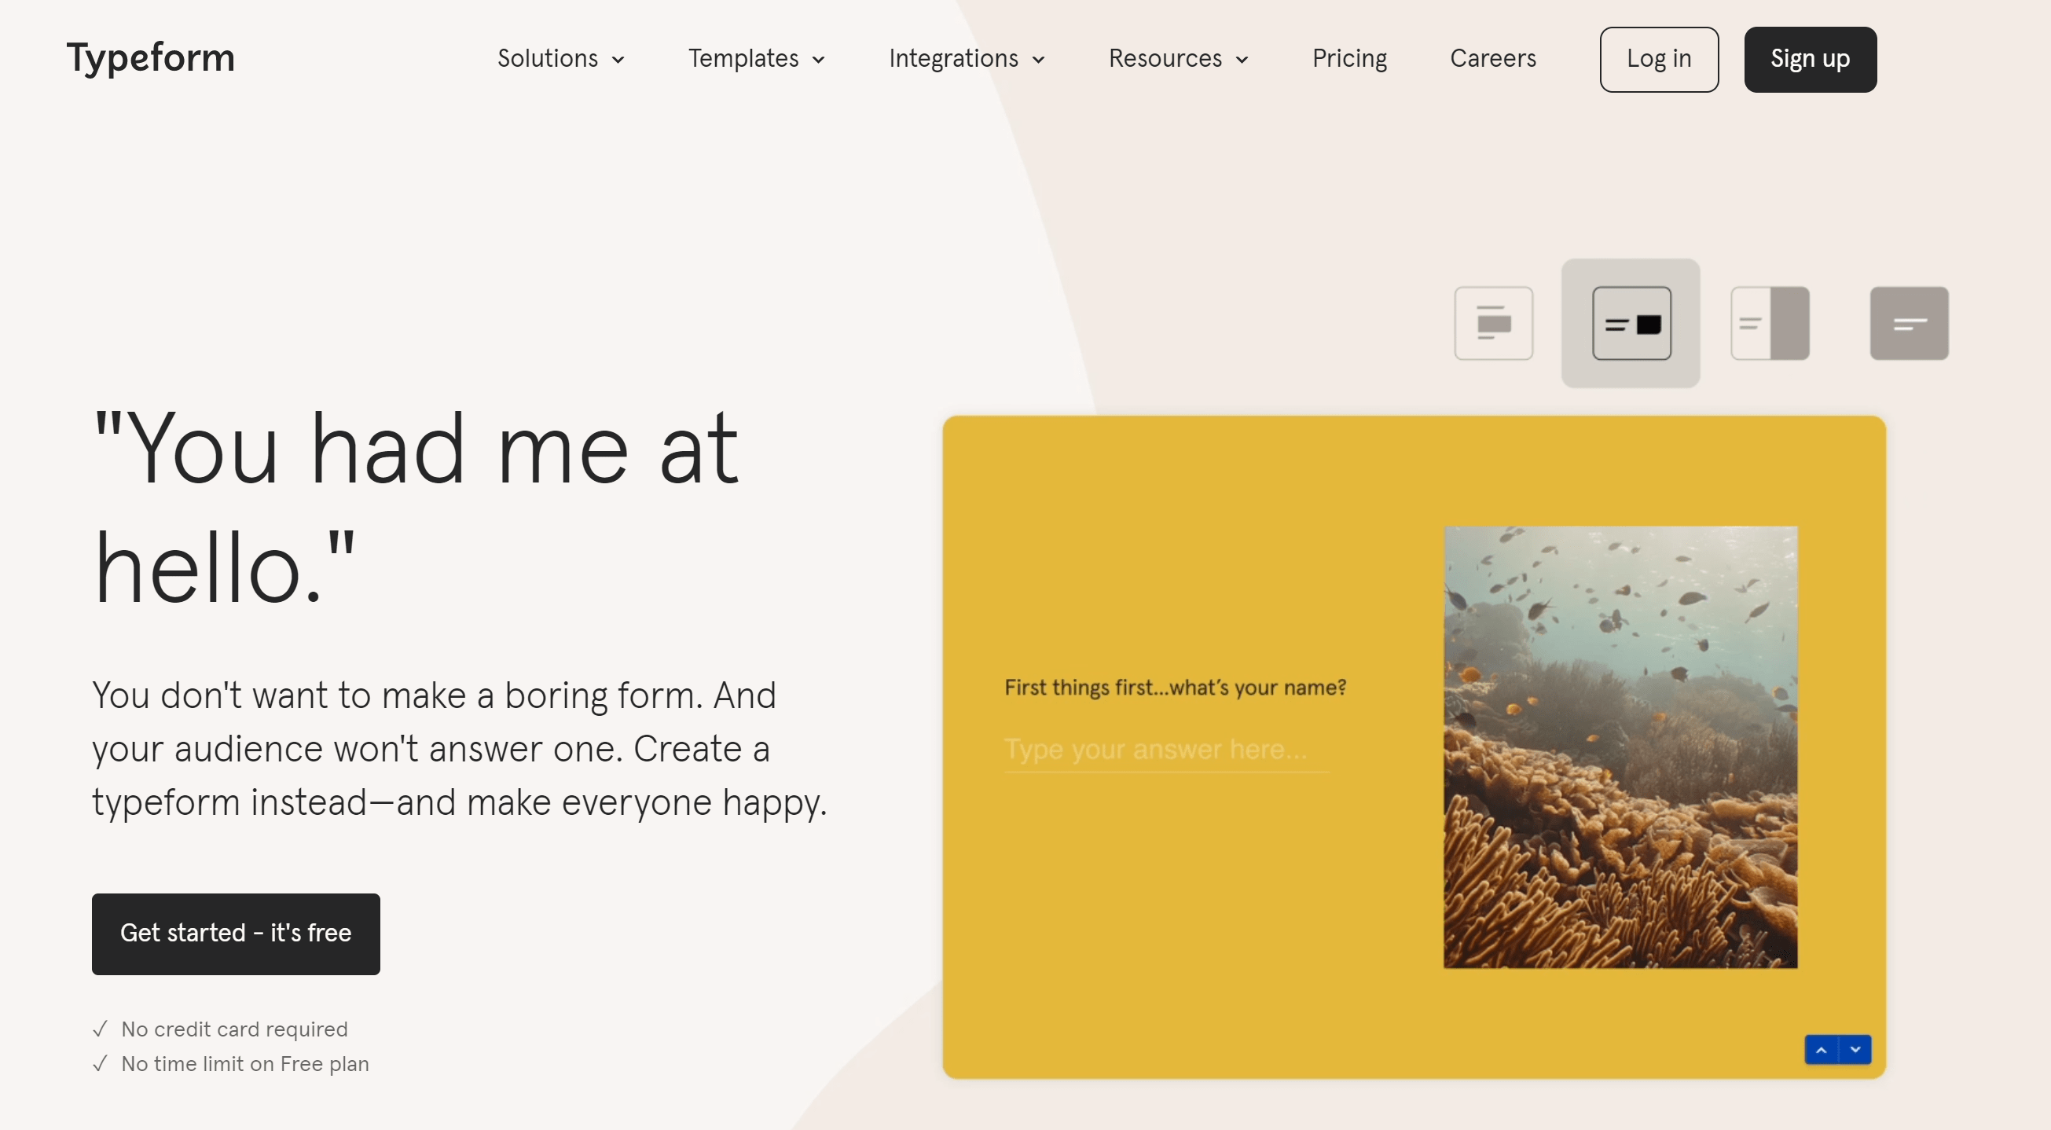Viewport: 2051px width, 1130px height.
Task: Expand the Templates navigation dropdown
Action: click(757, 58)
